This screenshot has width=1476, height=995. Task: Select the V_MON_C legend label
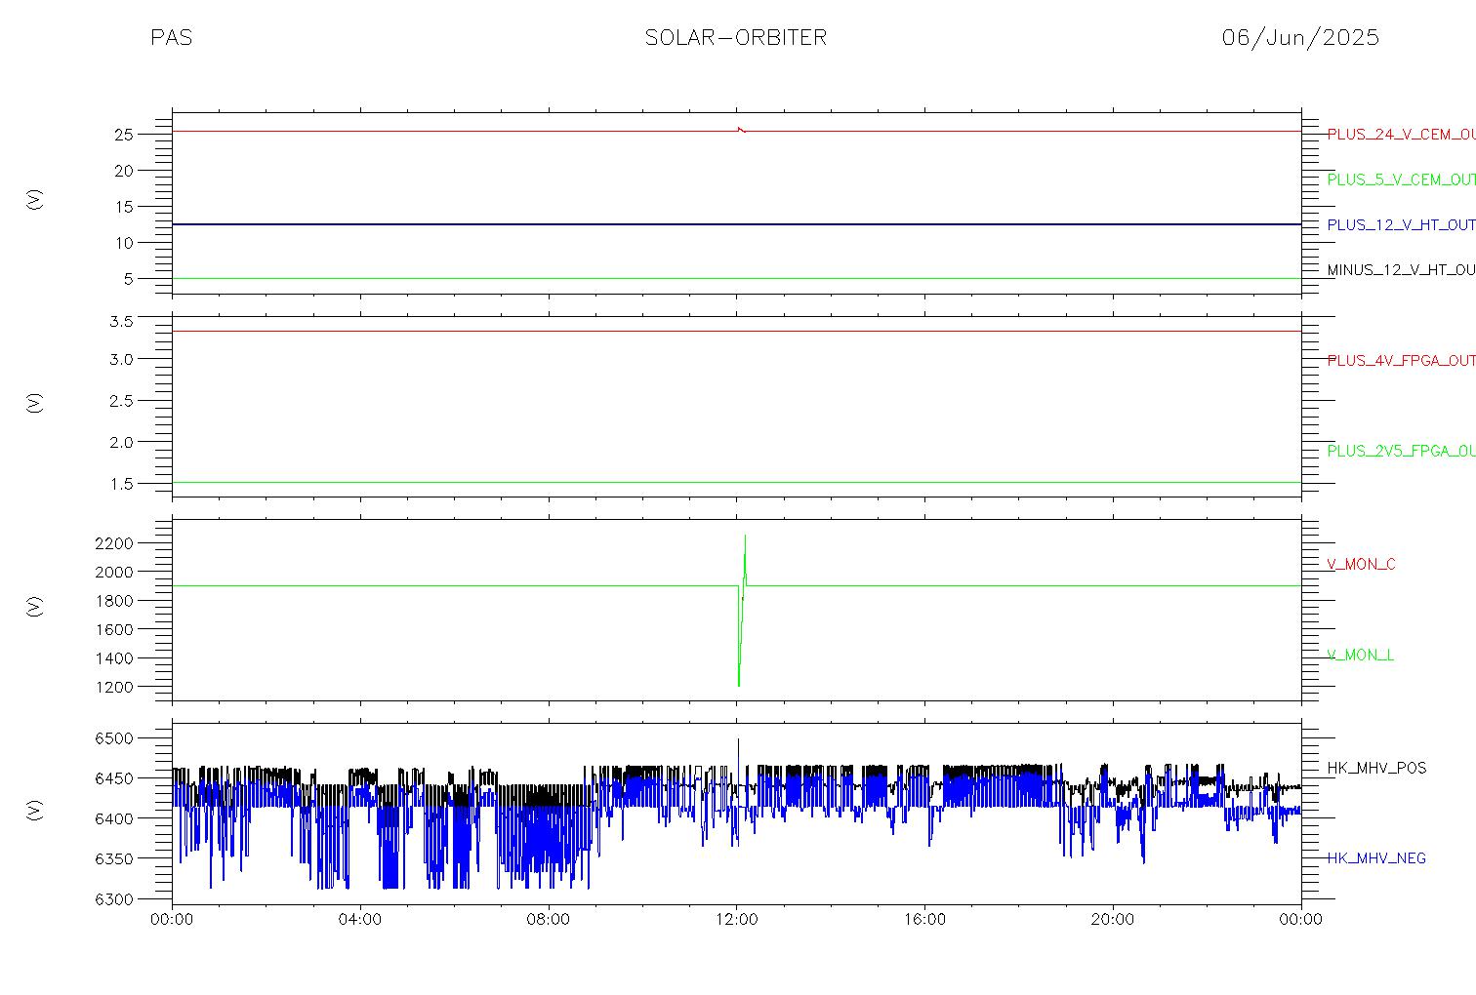(x=1361, y=564)
